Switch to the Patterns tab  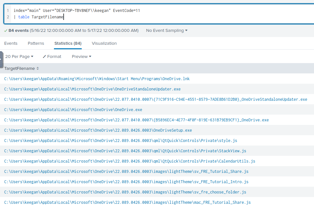(36, 43)
